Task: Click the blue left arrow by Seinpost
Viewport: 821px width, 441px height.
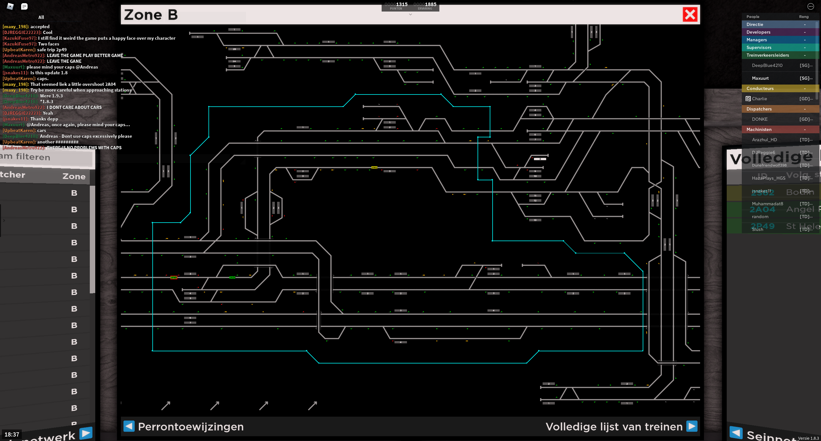Action: tap(736, 433)
